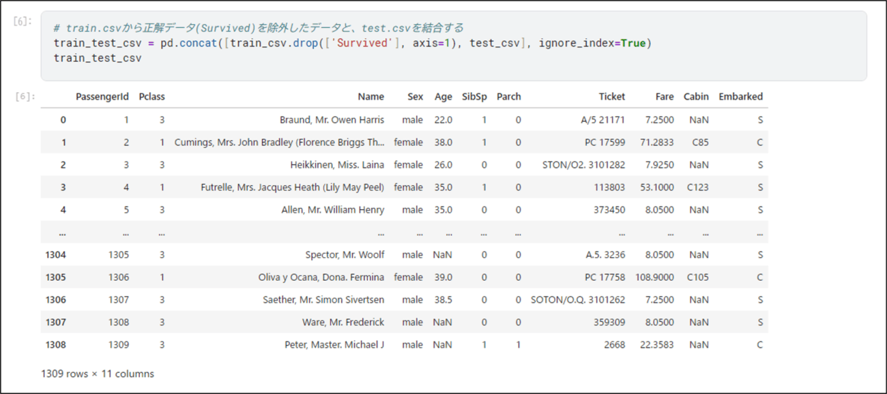Select name 'Braund, Mr. Owen Harris'

pos(332,120)
